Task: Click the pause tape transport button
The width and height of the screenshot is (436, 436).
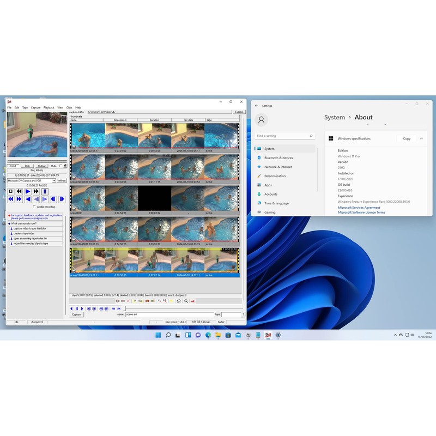Action: 45,191
